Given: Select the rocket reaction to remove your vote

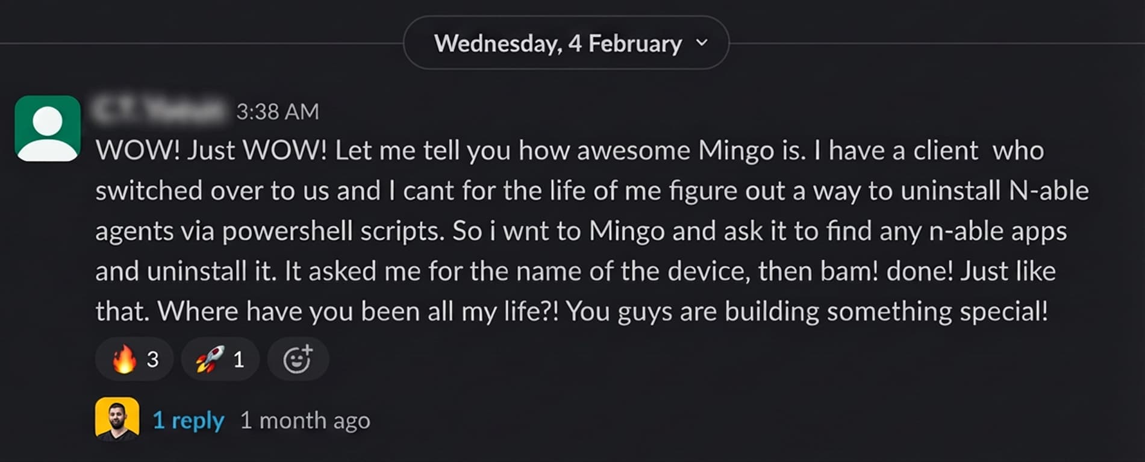Looking at the screenshot, I should 219,358.
